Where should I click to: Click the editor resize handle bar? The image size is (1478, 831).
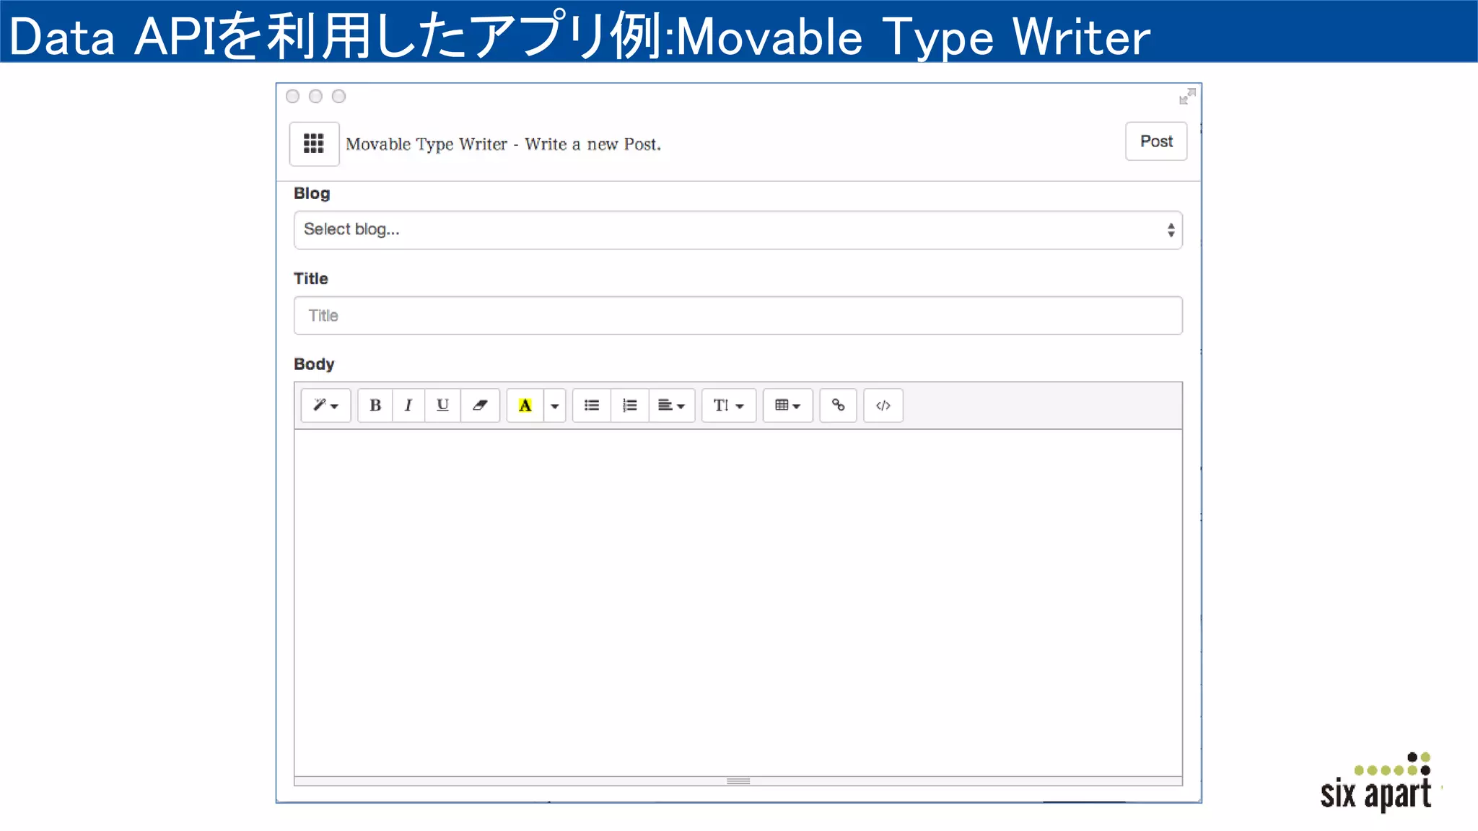click(738, 781)
